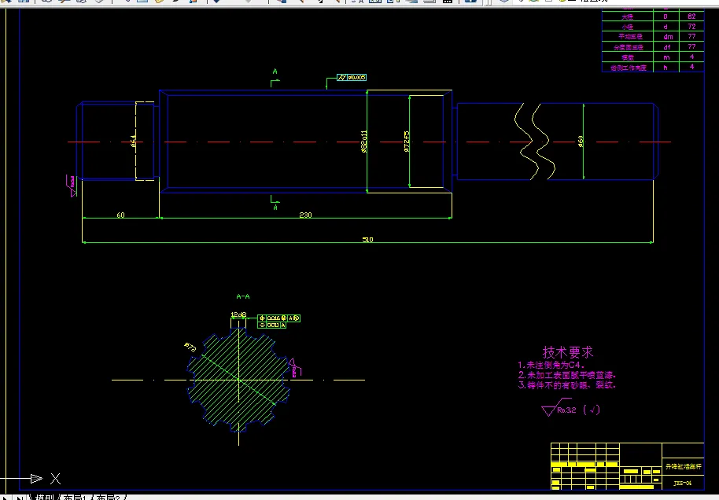Viewport: 719px width, 500px height.
Task: Switch to the 布局2 layout tab
Action: coord(109,498)
